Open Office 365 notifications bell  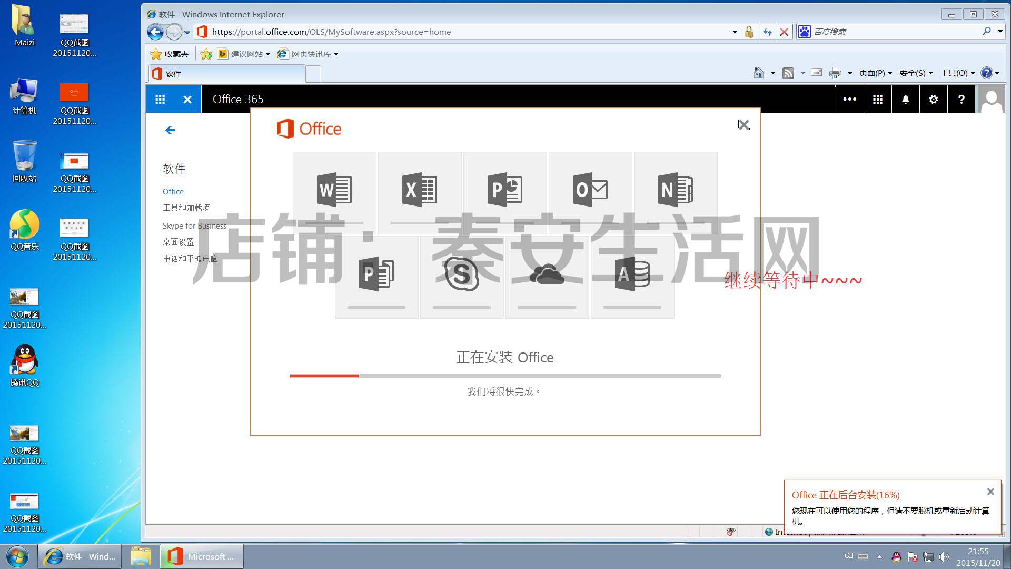click(x=906, y=99)
